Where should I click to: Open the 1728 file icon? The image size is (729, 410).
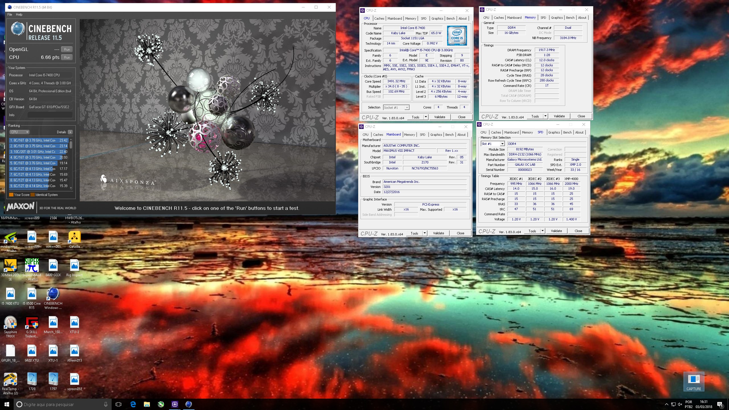[x=32, y=379]
